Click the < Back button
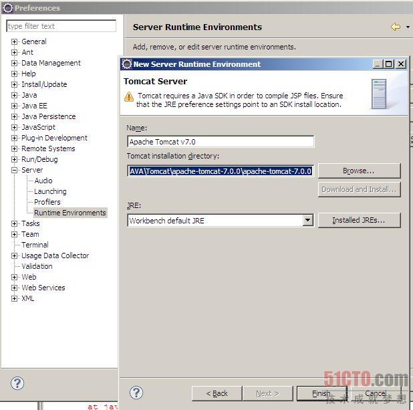This screenshot has height=410, width=413. 217,393
